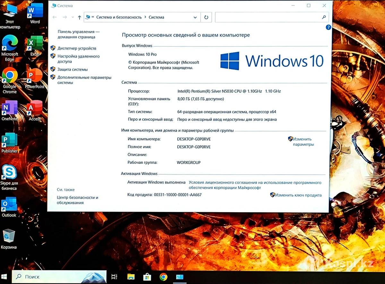Open Защита системы link
Image resolution: width=385 pixels, height=284 pixels.
tap(73, 69)
